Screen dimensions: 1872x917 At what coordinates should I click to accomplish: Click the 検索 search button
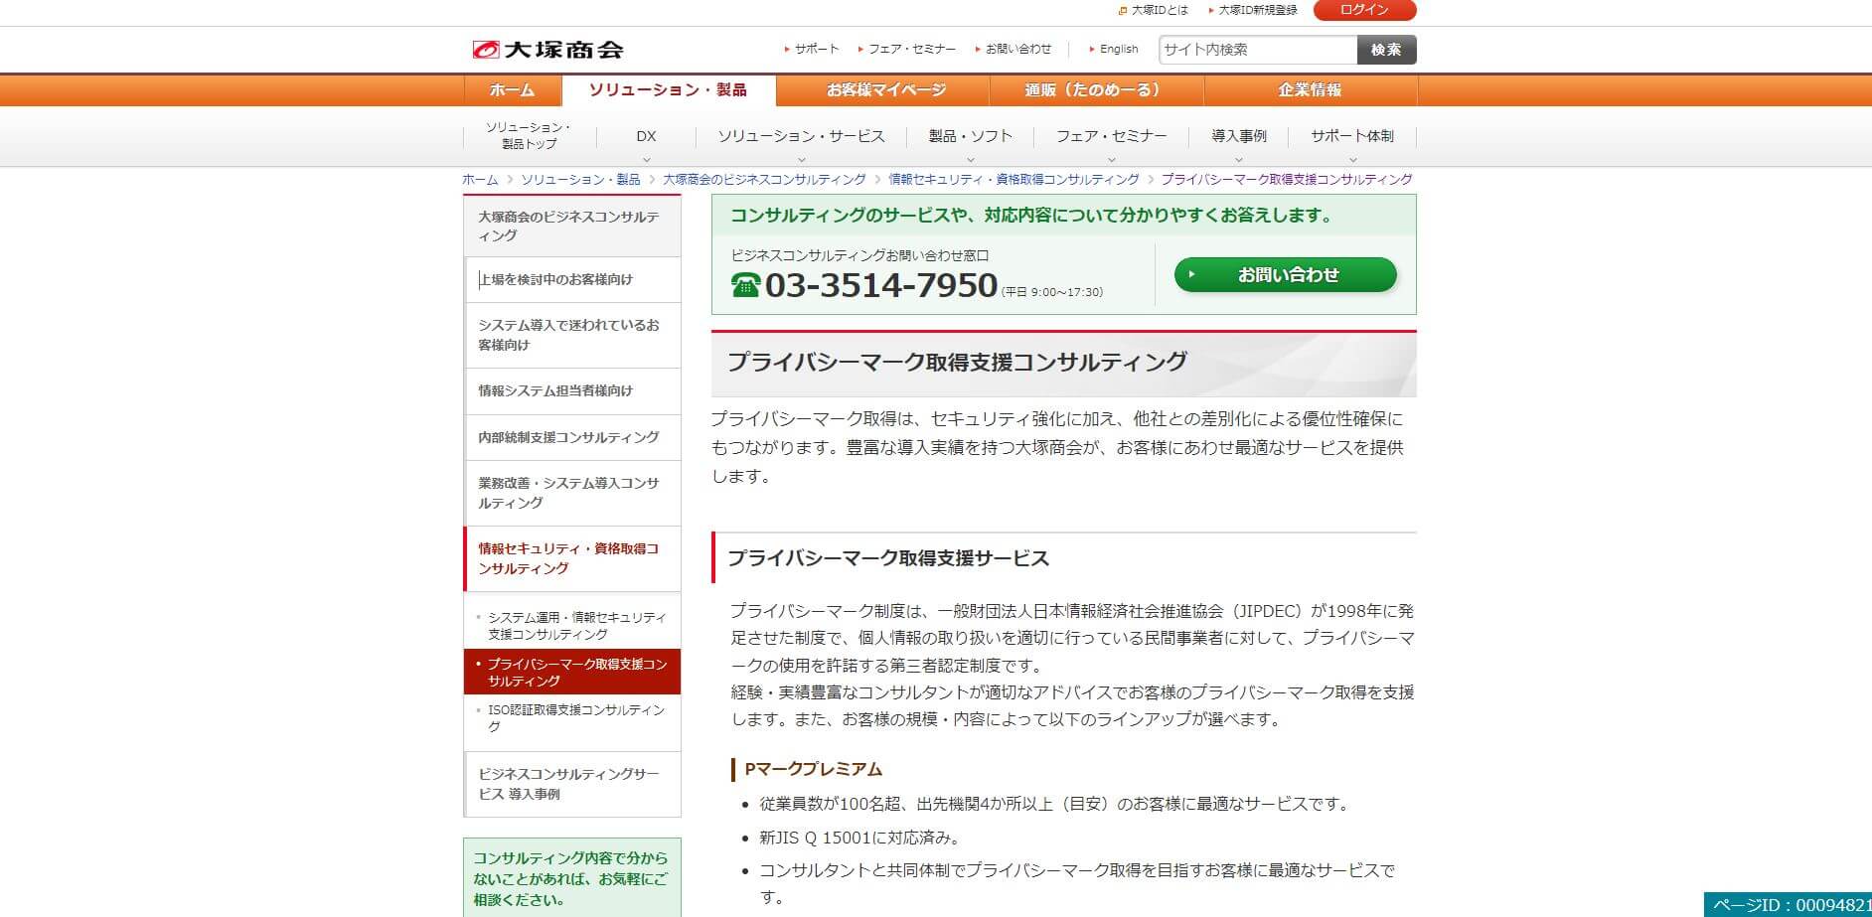coord(1386,50)
